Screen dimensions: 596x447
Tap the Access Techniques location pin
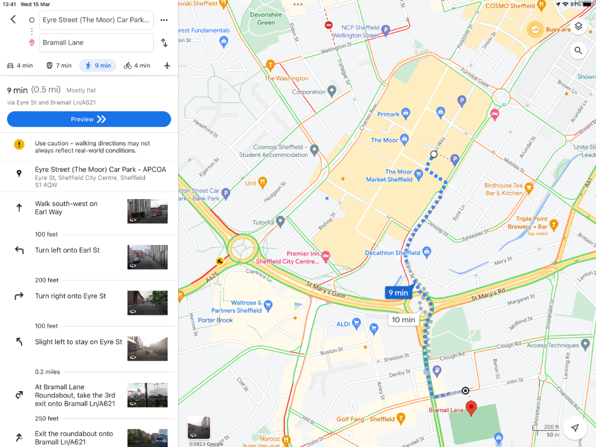point(586,345)
